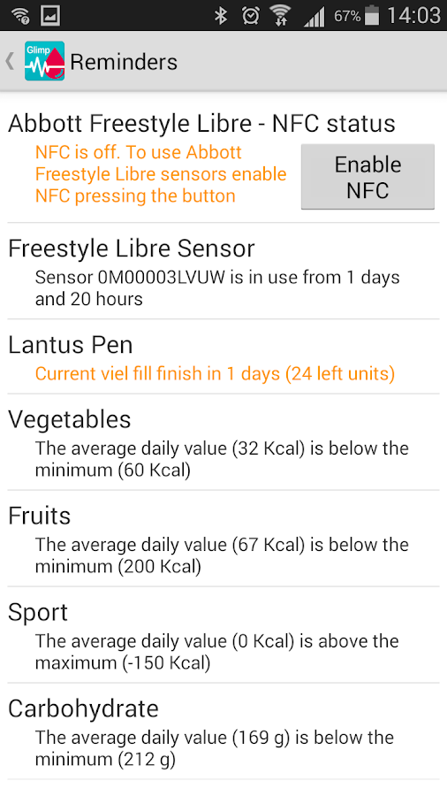Tap the Abbott Freestyle Libre NFC status heading
This screenshot has height=796, width=447.
(201, 124)
